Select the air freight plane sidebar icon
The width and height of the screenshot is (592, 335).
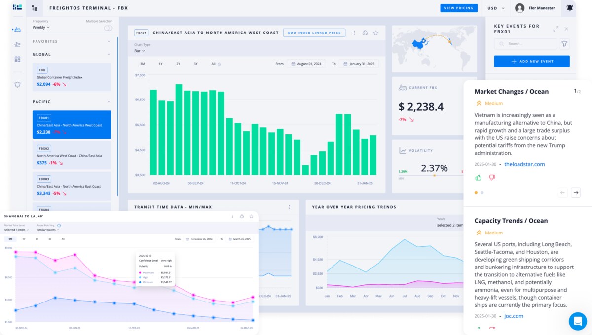[x=18, y=44]
